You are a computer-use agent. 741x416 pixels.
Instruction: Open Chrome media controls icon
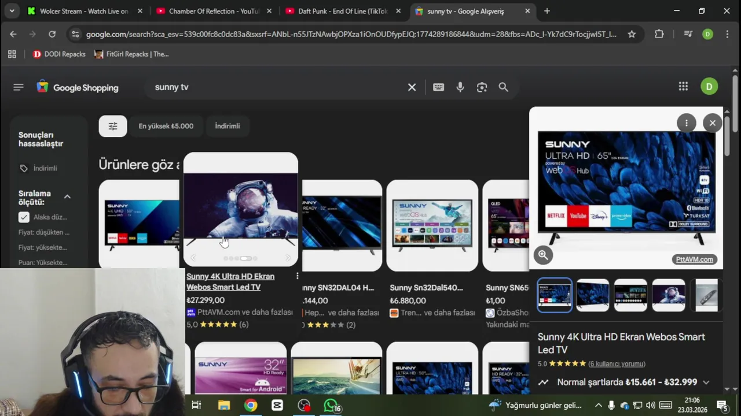pos(688,34)
